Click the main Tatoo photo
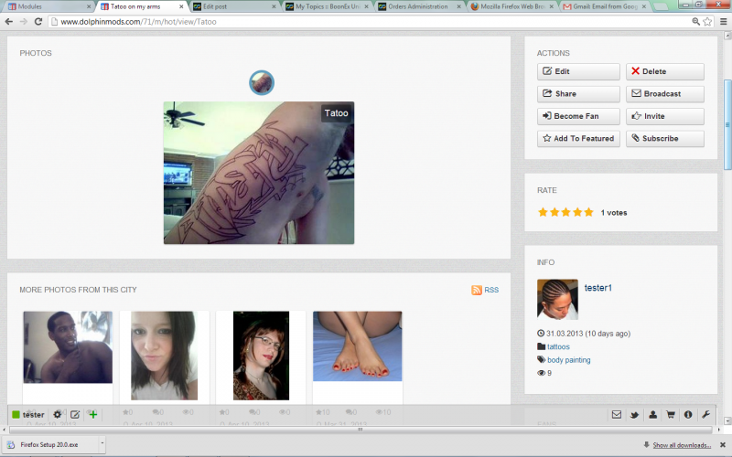Screen dimensions: 732x457 [259, 173]
